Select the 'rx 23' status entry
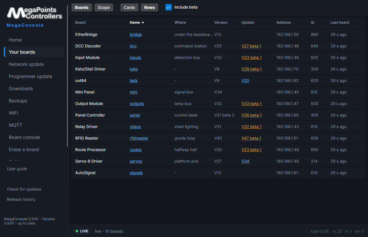 (337, 231)
